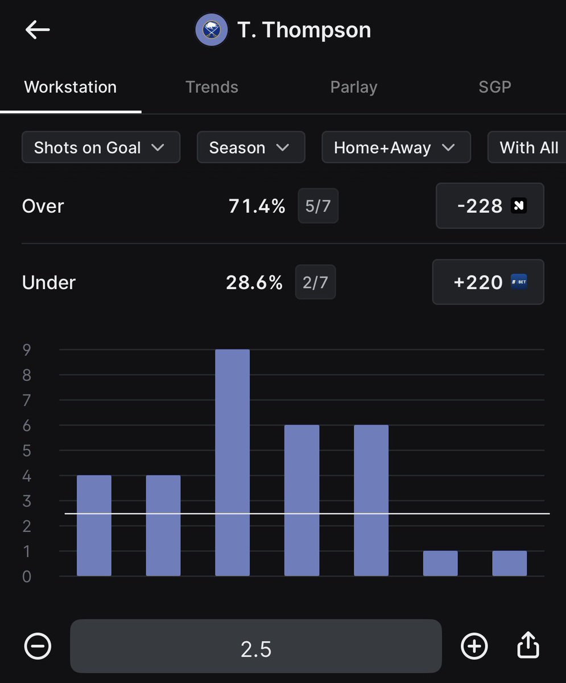Open the Home+Away dropdown
The image size is (566, 683).
[396, 147]
